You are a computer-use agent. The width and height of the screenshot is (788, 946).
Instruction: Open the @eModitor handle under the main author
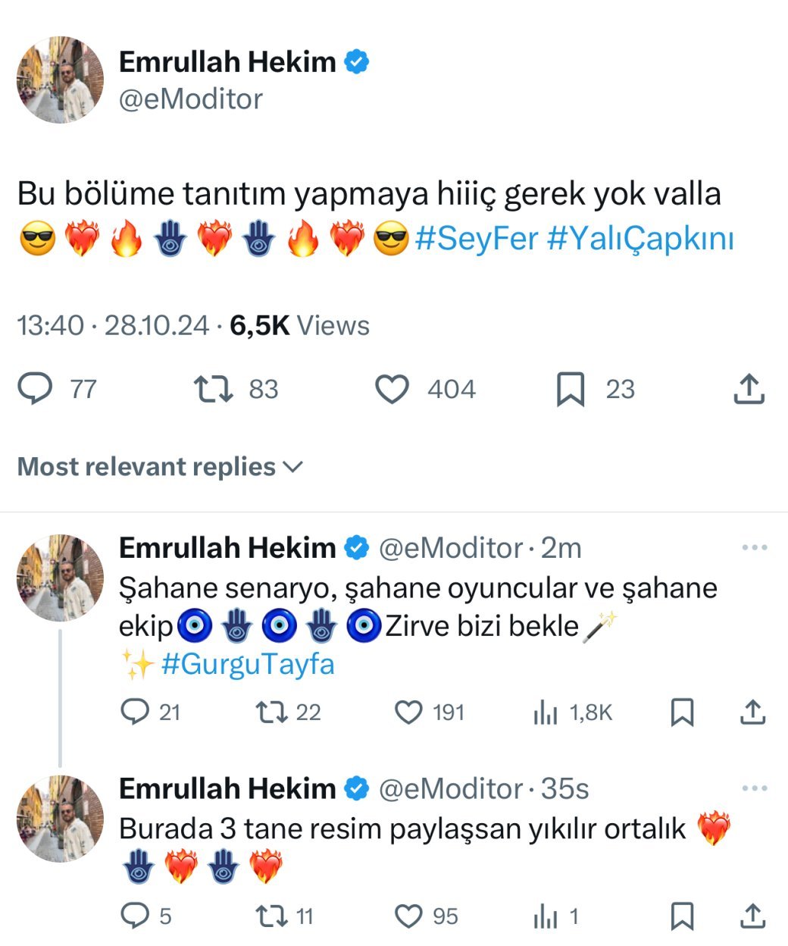coord(191,99)
